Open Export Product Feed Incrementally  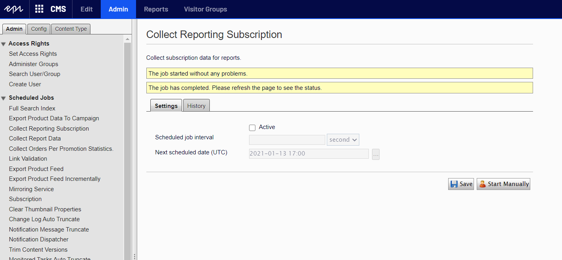55,179
